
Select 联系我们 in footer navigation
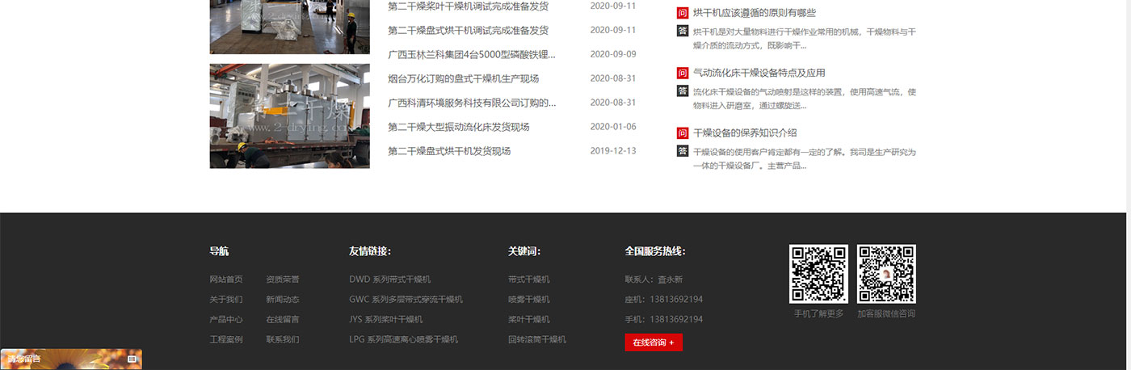click(282, 340)
